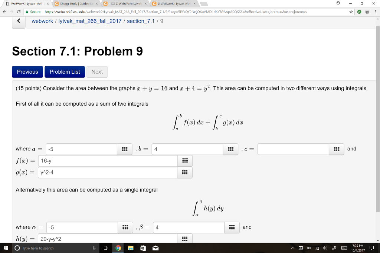Open equation editor next to h(y) input
Viewport: 380px width, 253px height.
[x=184, y=239]
